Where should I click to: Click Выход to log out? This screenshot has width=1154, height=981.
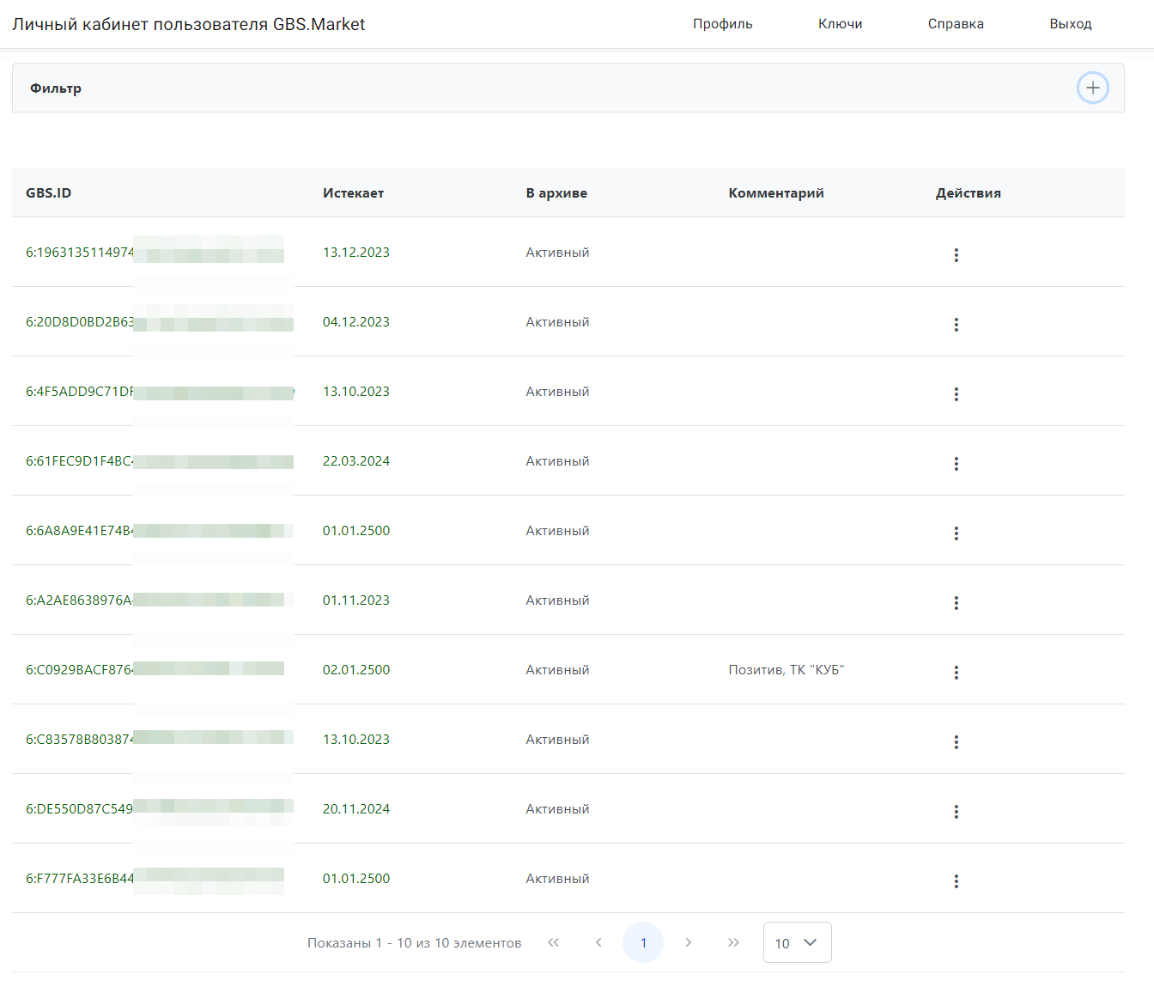(x=1070, y=24)
